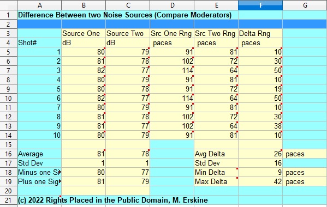This screenshot has width=327, height=207.
Task: Select row header 21
Action: coord(8,200)
